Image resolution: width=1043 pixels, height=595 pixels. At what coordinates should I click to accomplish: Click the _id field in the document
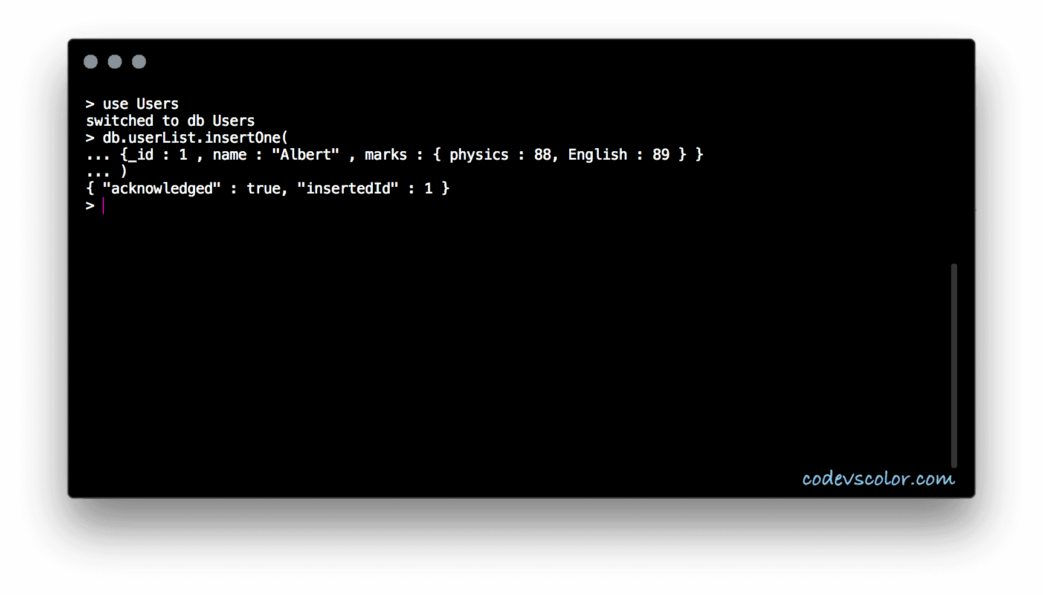pyautogui.click(x=141, y=155)
